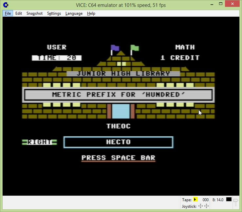The image size is (242, 212).
Task: Click the black drive LED indicator
Action: click(x=229, y=199)
